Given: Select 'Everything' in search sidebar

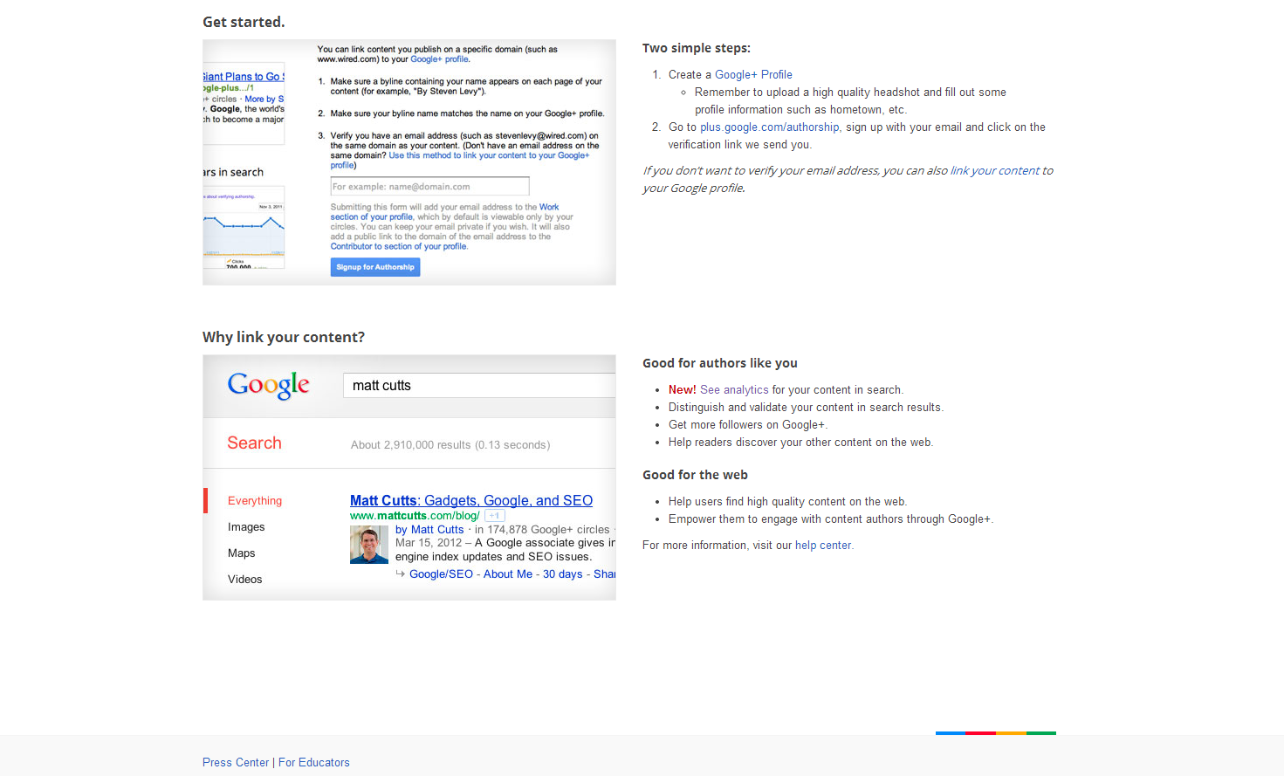Looking at the screenshot, I should click(255, 501).
